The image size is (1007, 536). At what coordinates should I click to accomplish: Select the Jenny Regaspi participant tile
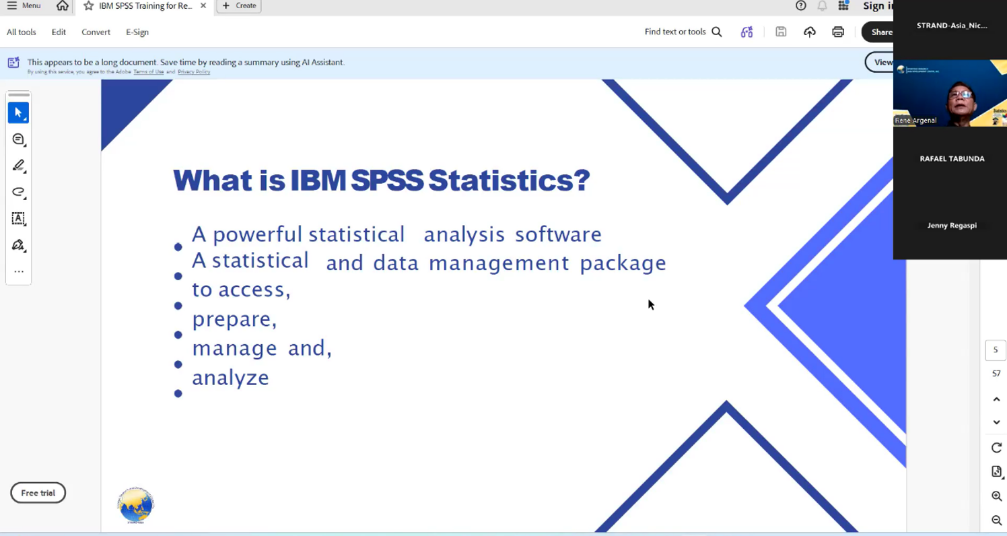pyautogui.click(x=952, y=226)
